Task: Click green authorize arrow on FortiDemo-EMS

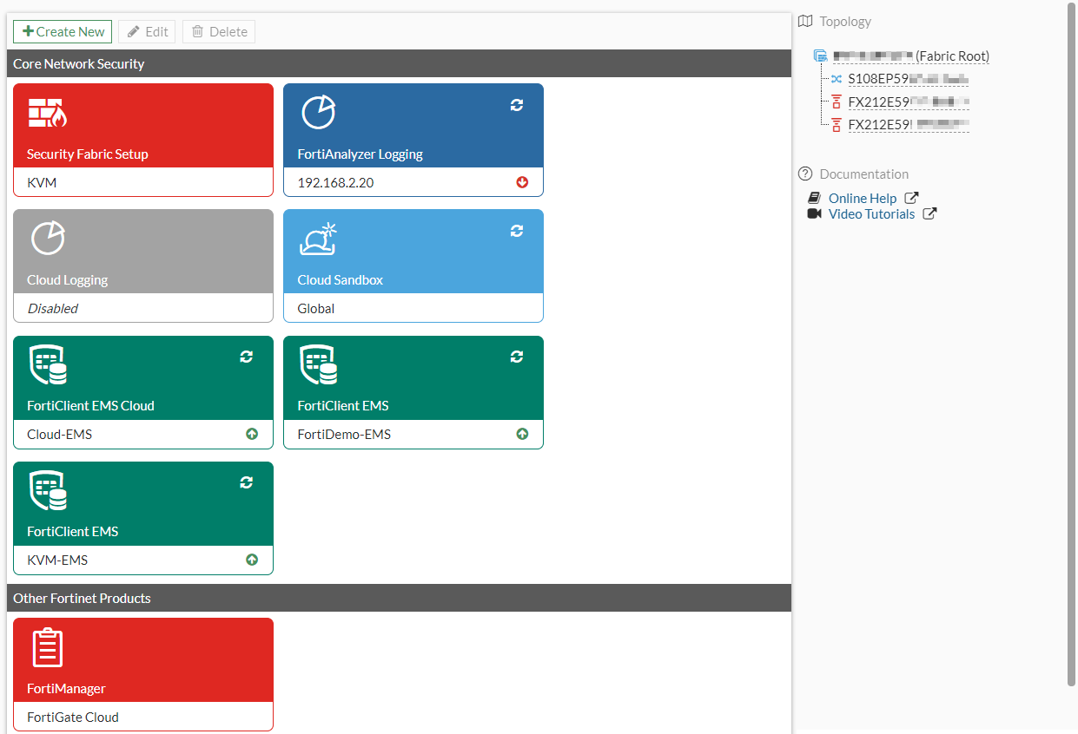Action: pos(522,434)
